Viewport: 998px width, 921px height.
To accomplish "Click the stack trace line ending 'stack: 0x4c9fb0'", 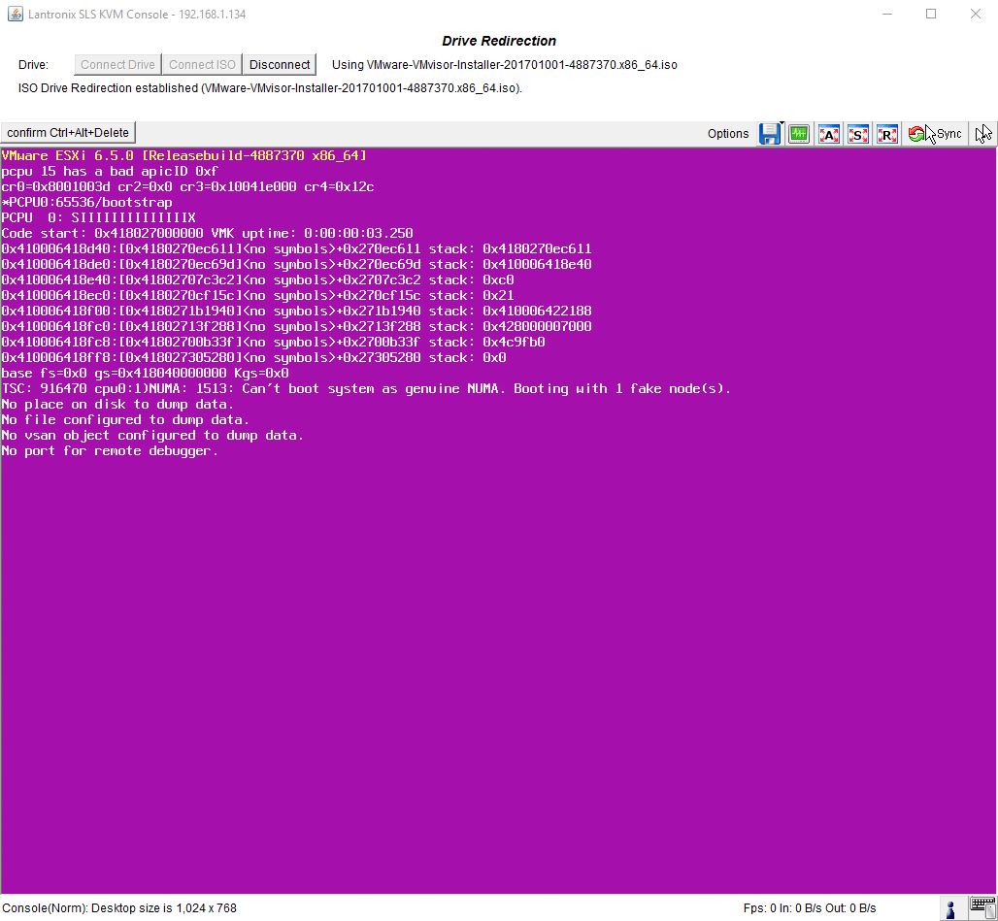I will 273,342.
